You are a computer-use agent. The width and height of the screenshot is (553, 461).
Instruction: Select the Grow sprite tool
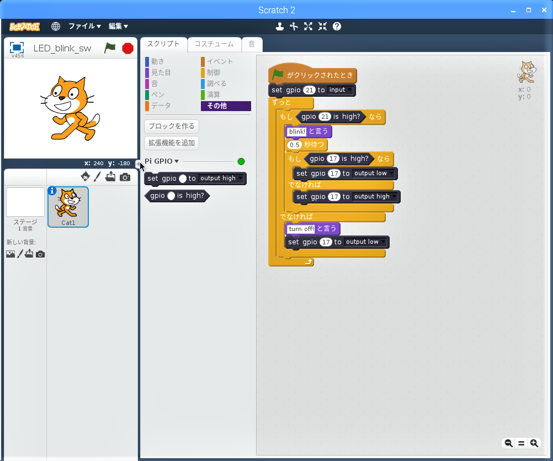(x=309, y=27)
